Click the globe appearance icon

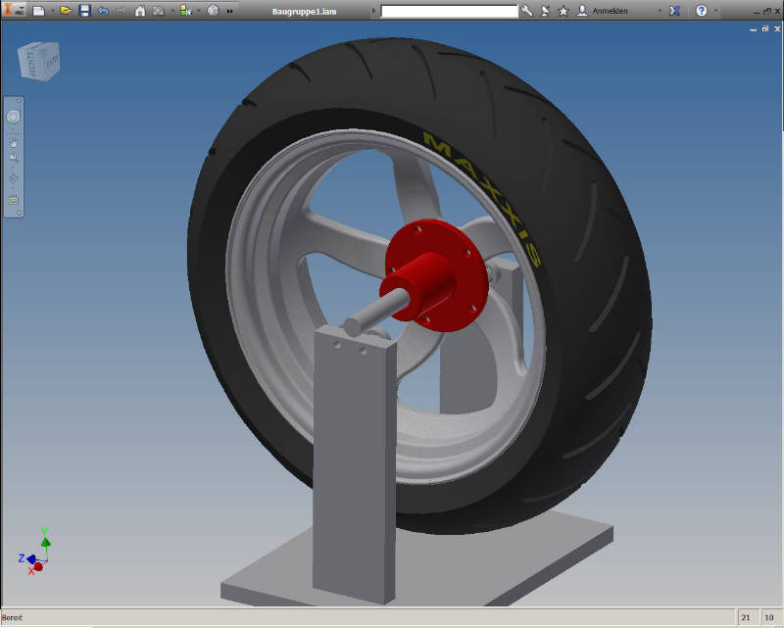point(213,11)
